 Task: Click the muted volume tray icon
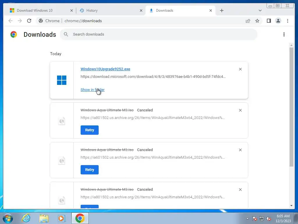coord(269,218)
